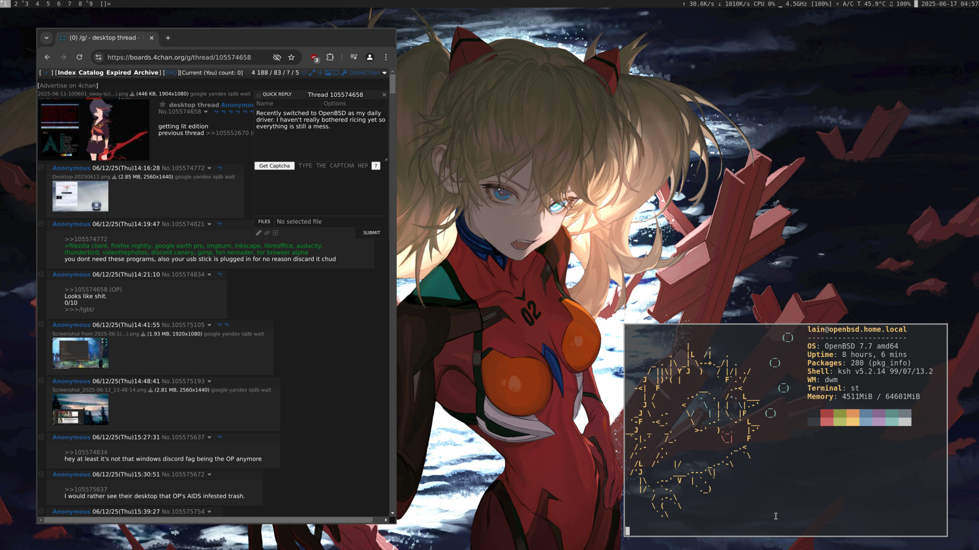This screenshot has width=979, height=550.
Task: Click backlink arrow on post No.105574772
Action: point(220,168)
